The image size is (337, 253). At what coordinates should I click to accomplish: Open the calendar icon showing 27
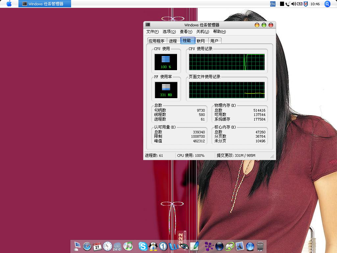(x=97, y=246)
